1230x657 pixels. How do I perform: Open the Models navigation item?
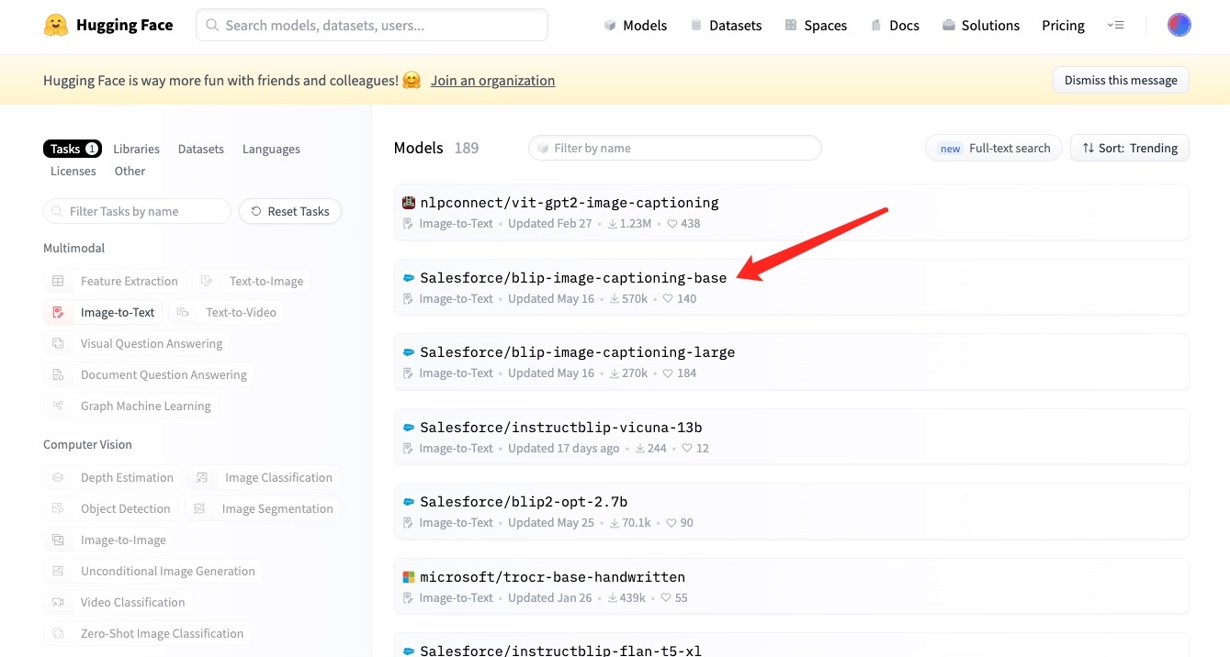[x=636, y=25]
